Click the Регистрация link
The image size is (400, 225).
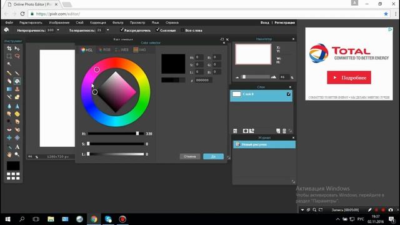pos(285,22)
